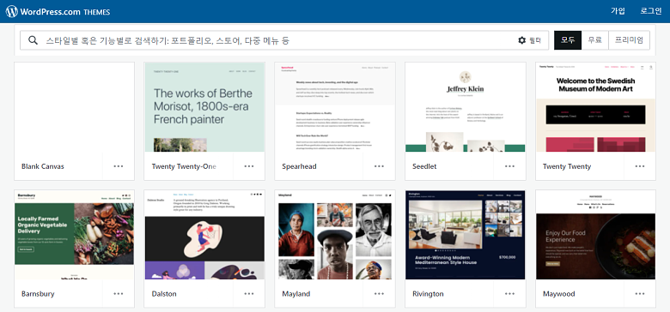
Task: Open the Barnsbury theme thumbnail
Action: (75, 235)
